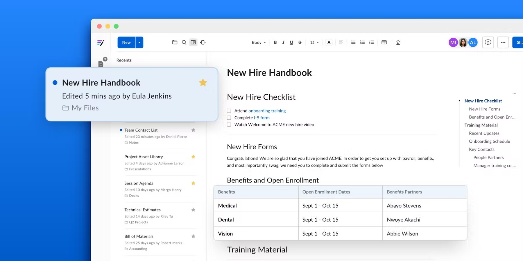Open the Body text style dropdown
This screenshot has width=523, height=261.
258,42
